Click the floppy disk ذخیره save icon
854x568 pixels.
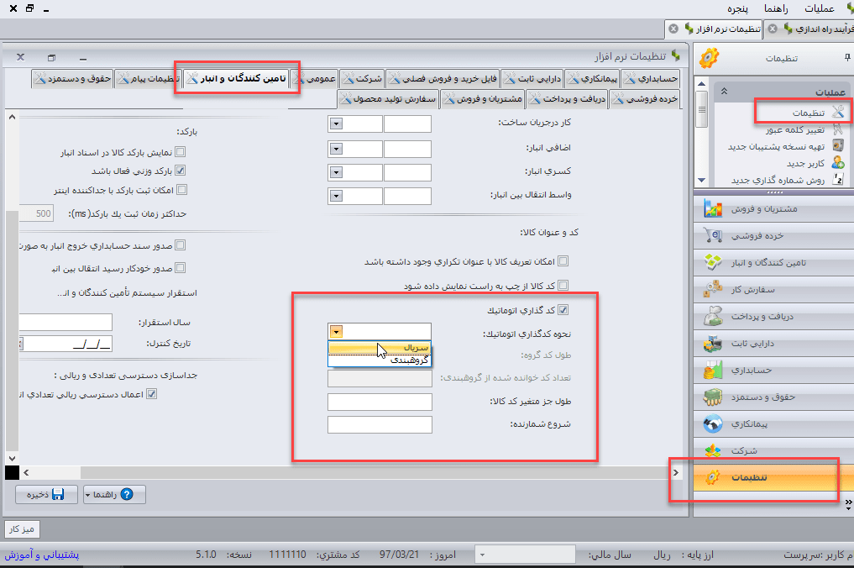pos(58,495)
